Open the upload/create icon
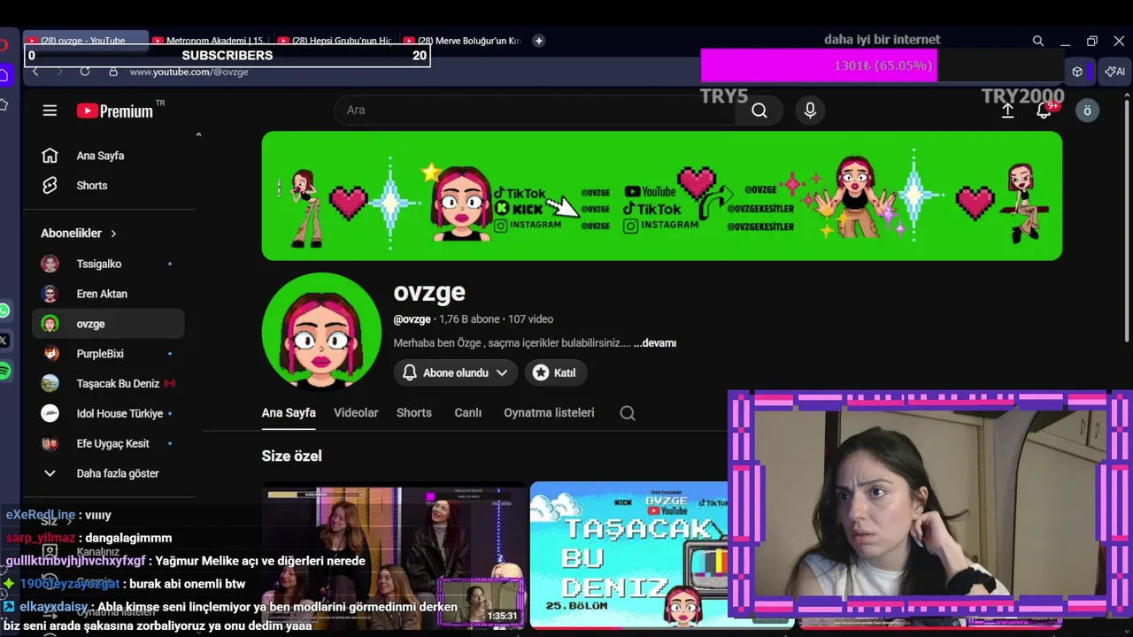This screenshot has width=1133, height=637. 1007,111
